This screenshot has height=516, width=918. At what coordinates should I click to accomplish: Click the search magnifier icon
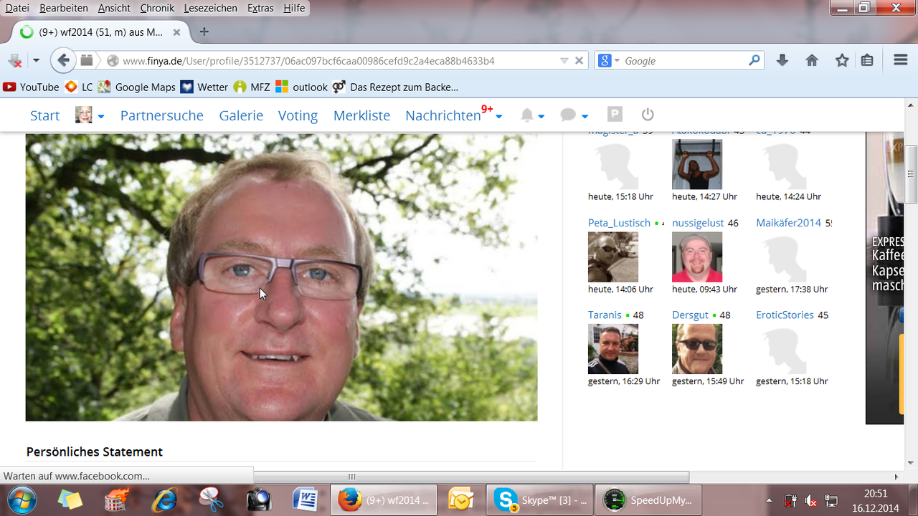(754, 61)
